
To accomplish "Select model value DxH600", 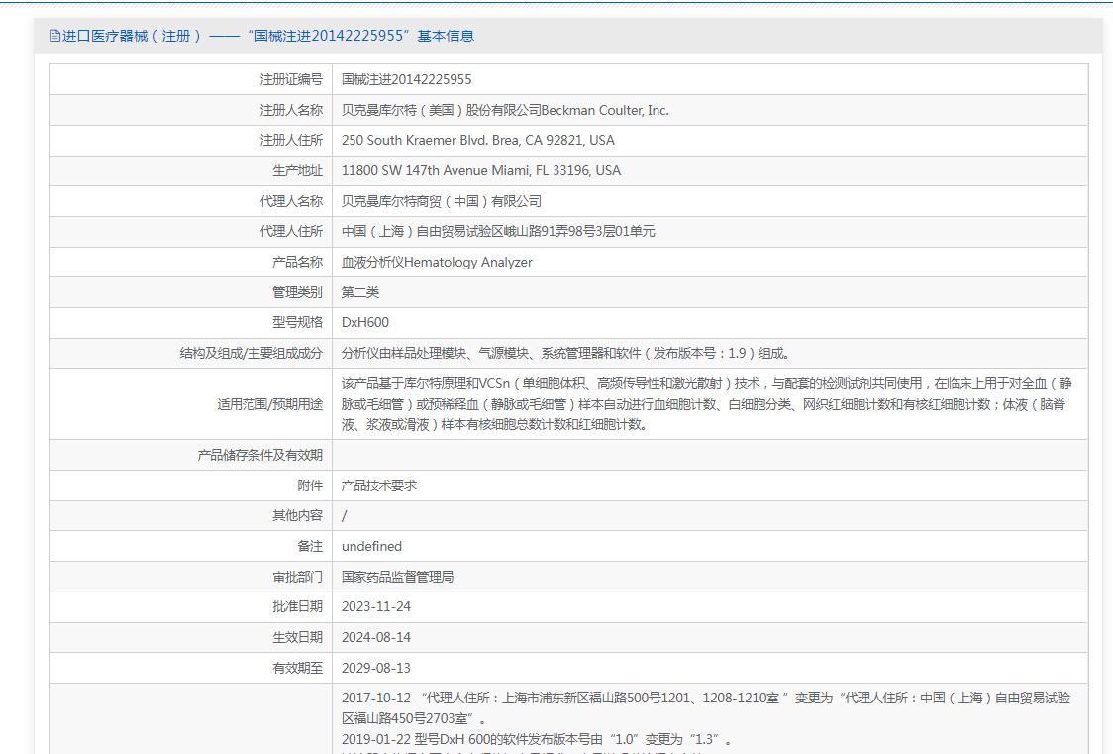I will pyautogui.click(x=364, y=322).
